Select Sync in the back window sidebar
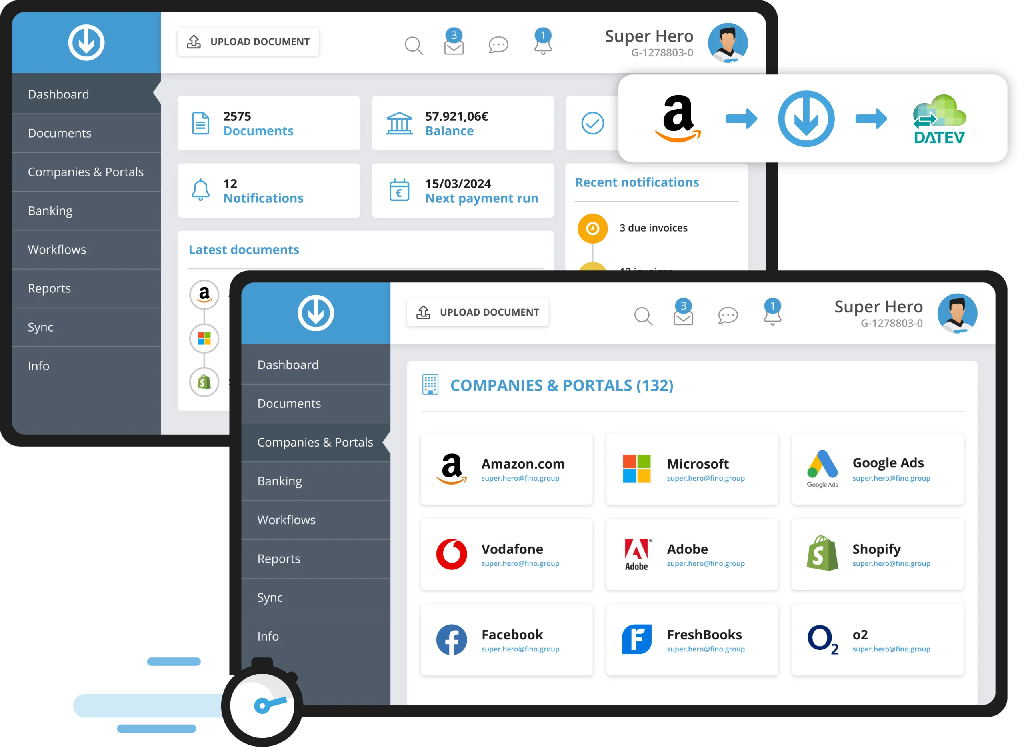The height and width of the screenshot is (747, 1024). point(86,328)
